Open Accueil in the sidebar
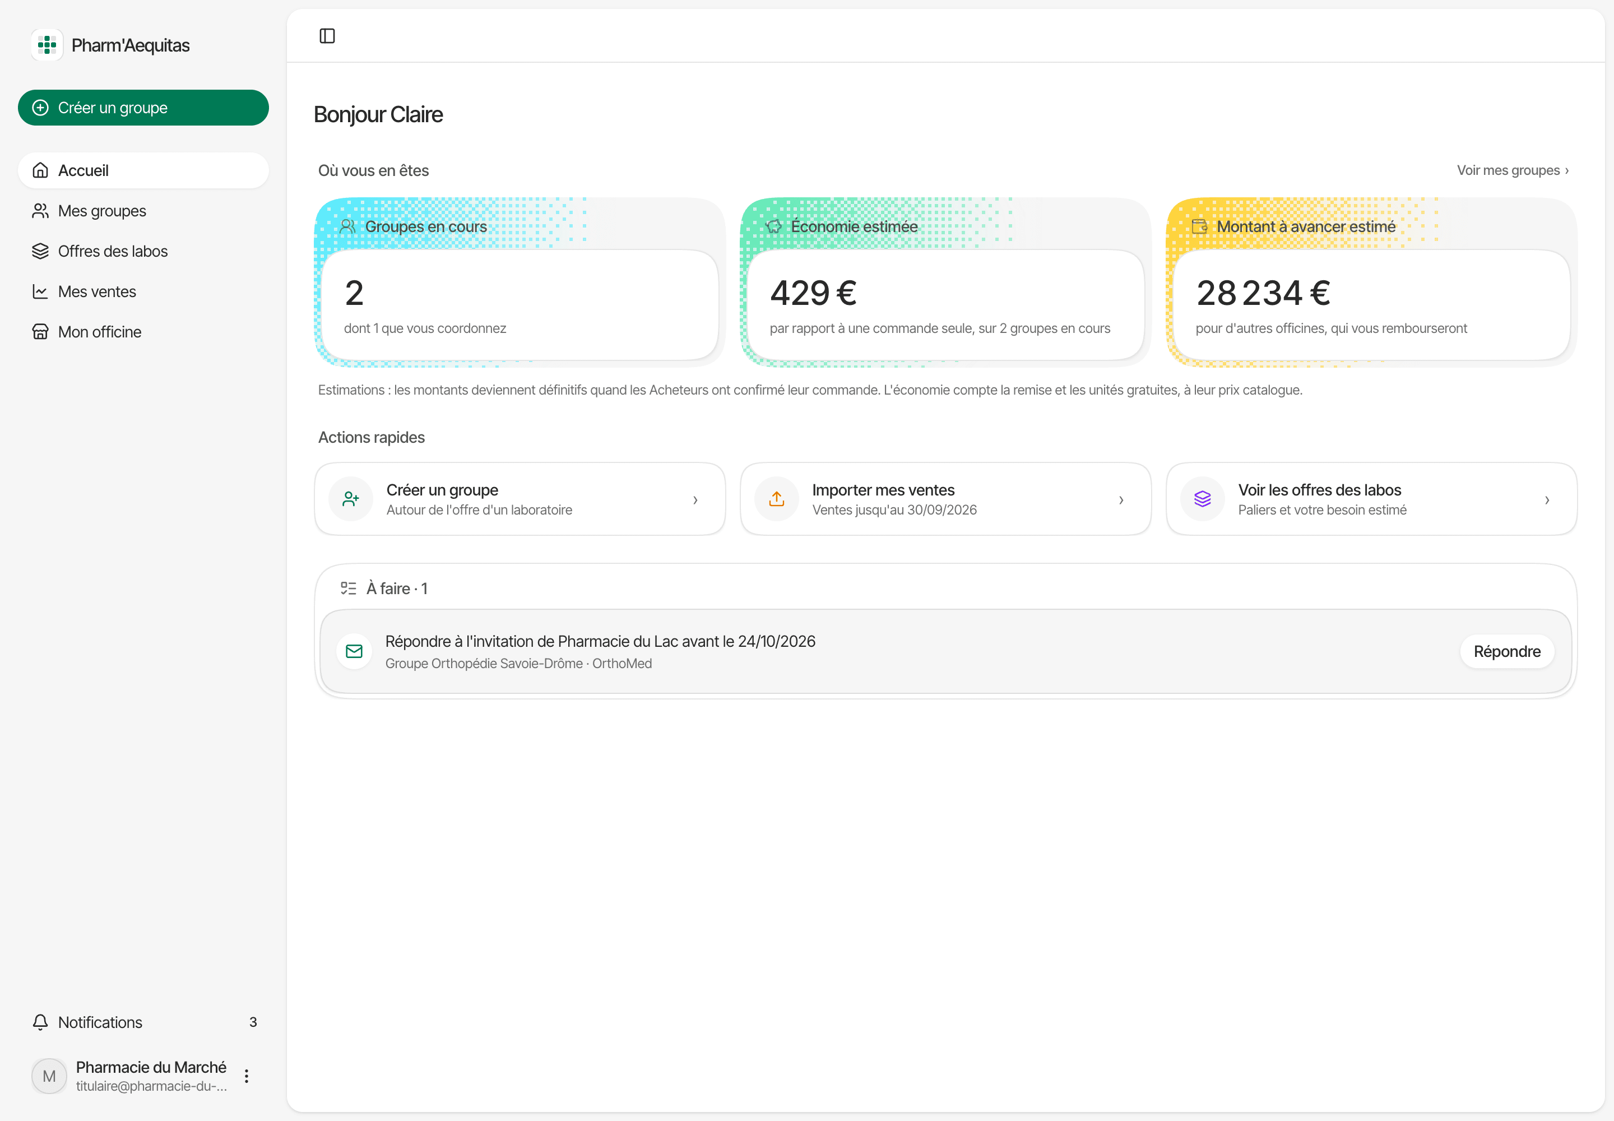The height and width of the screenshot is (1121, 1614). (x=143, y=171)
